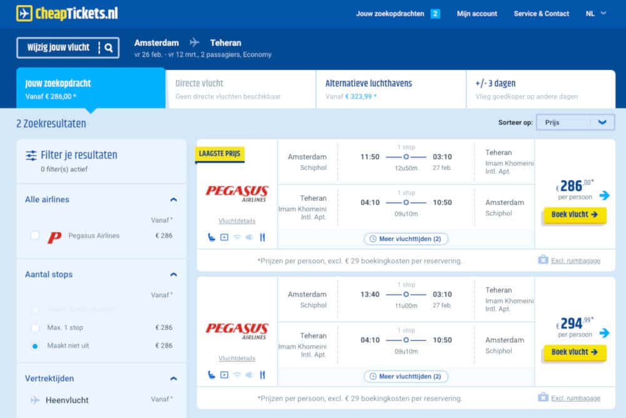Click the meal cutlery icon in €294 flight card
Viewport: 626px width, 418px height.
click(262, 375)
